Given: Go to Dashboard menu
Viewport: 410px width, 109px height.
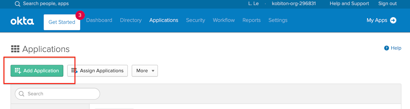Looking at the screenshot, I should pyautogui.click(x=99, y=20).
